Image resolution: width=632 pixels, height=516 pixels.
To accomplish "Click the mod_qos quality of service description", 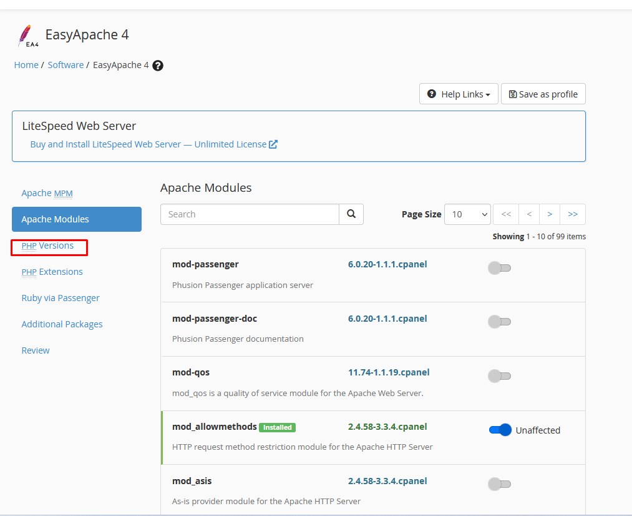I will 298,394.
